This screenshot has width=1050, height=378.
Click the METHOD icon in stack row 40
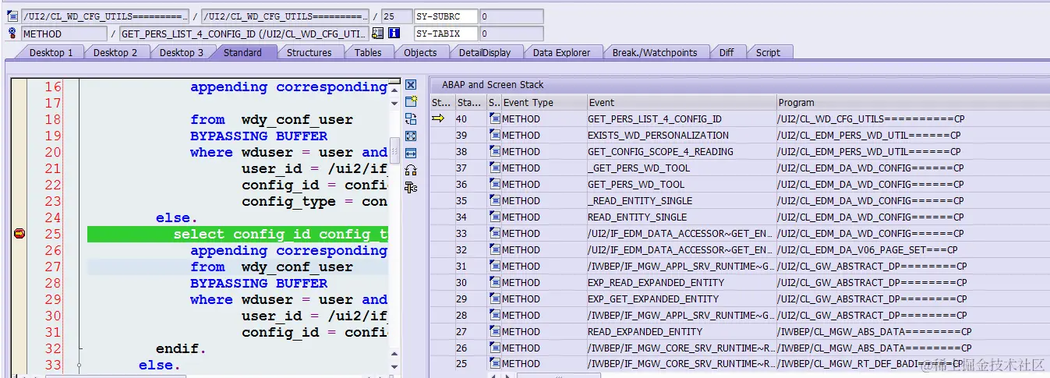coord(495,118)
